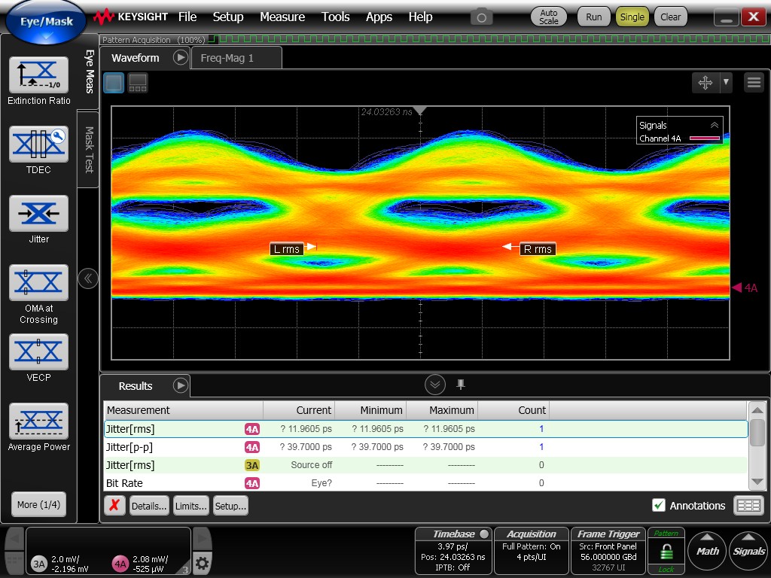Delete measurement with the red X icon
The width and height of the screenshot is (771, 578).
(x=114, y=506)
